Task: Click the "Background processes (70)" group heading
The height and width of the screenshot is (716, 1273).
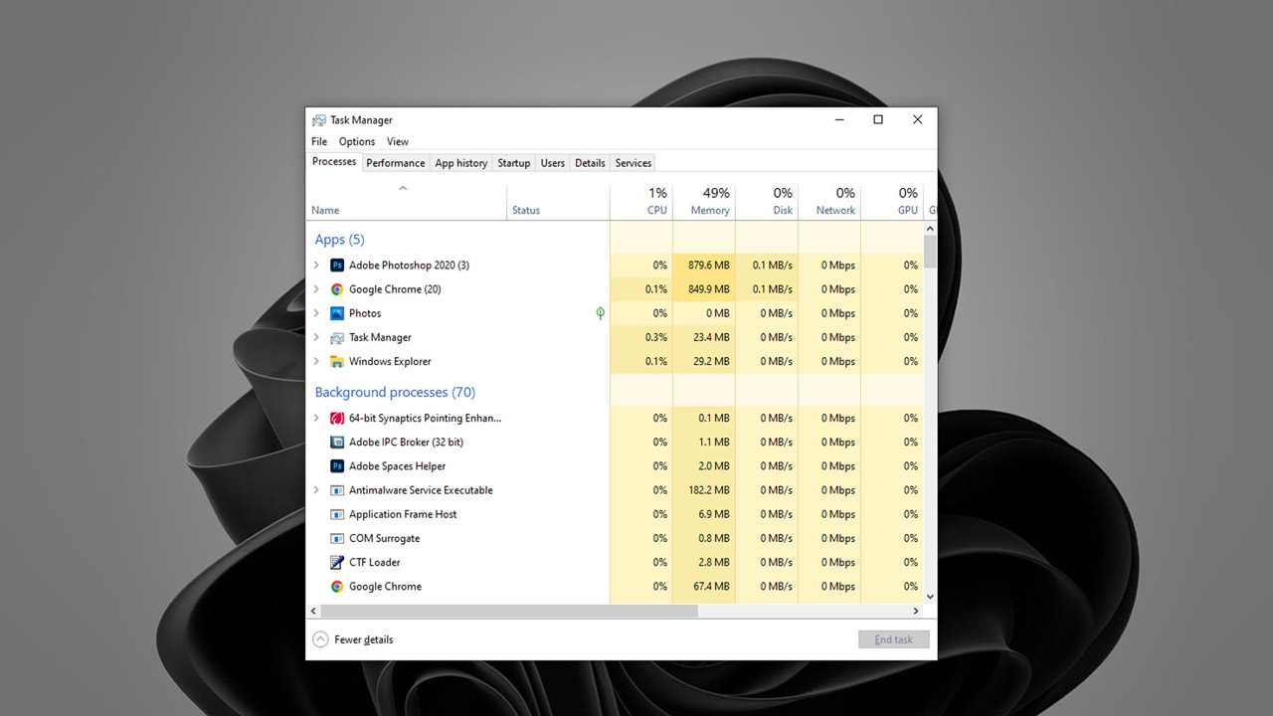Action: [395, 393]
